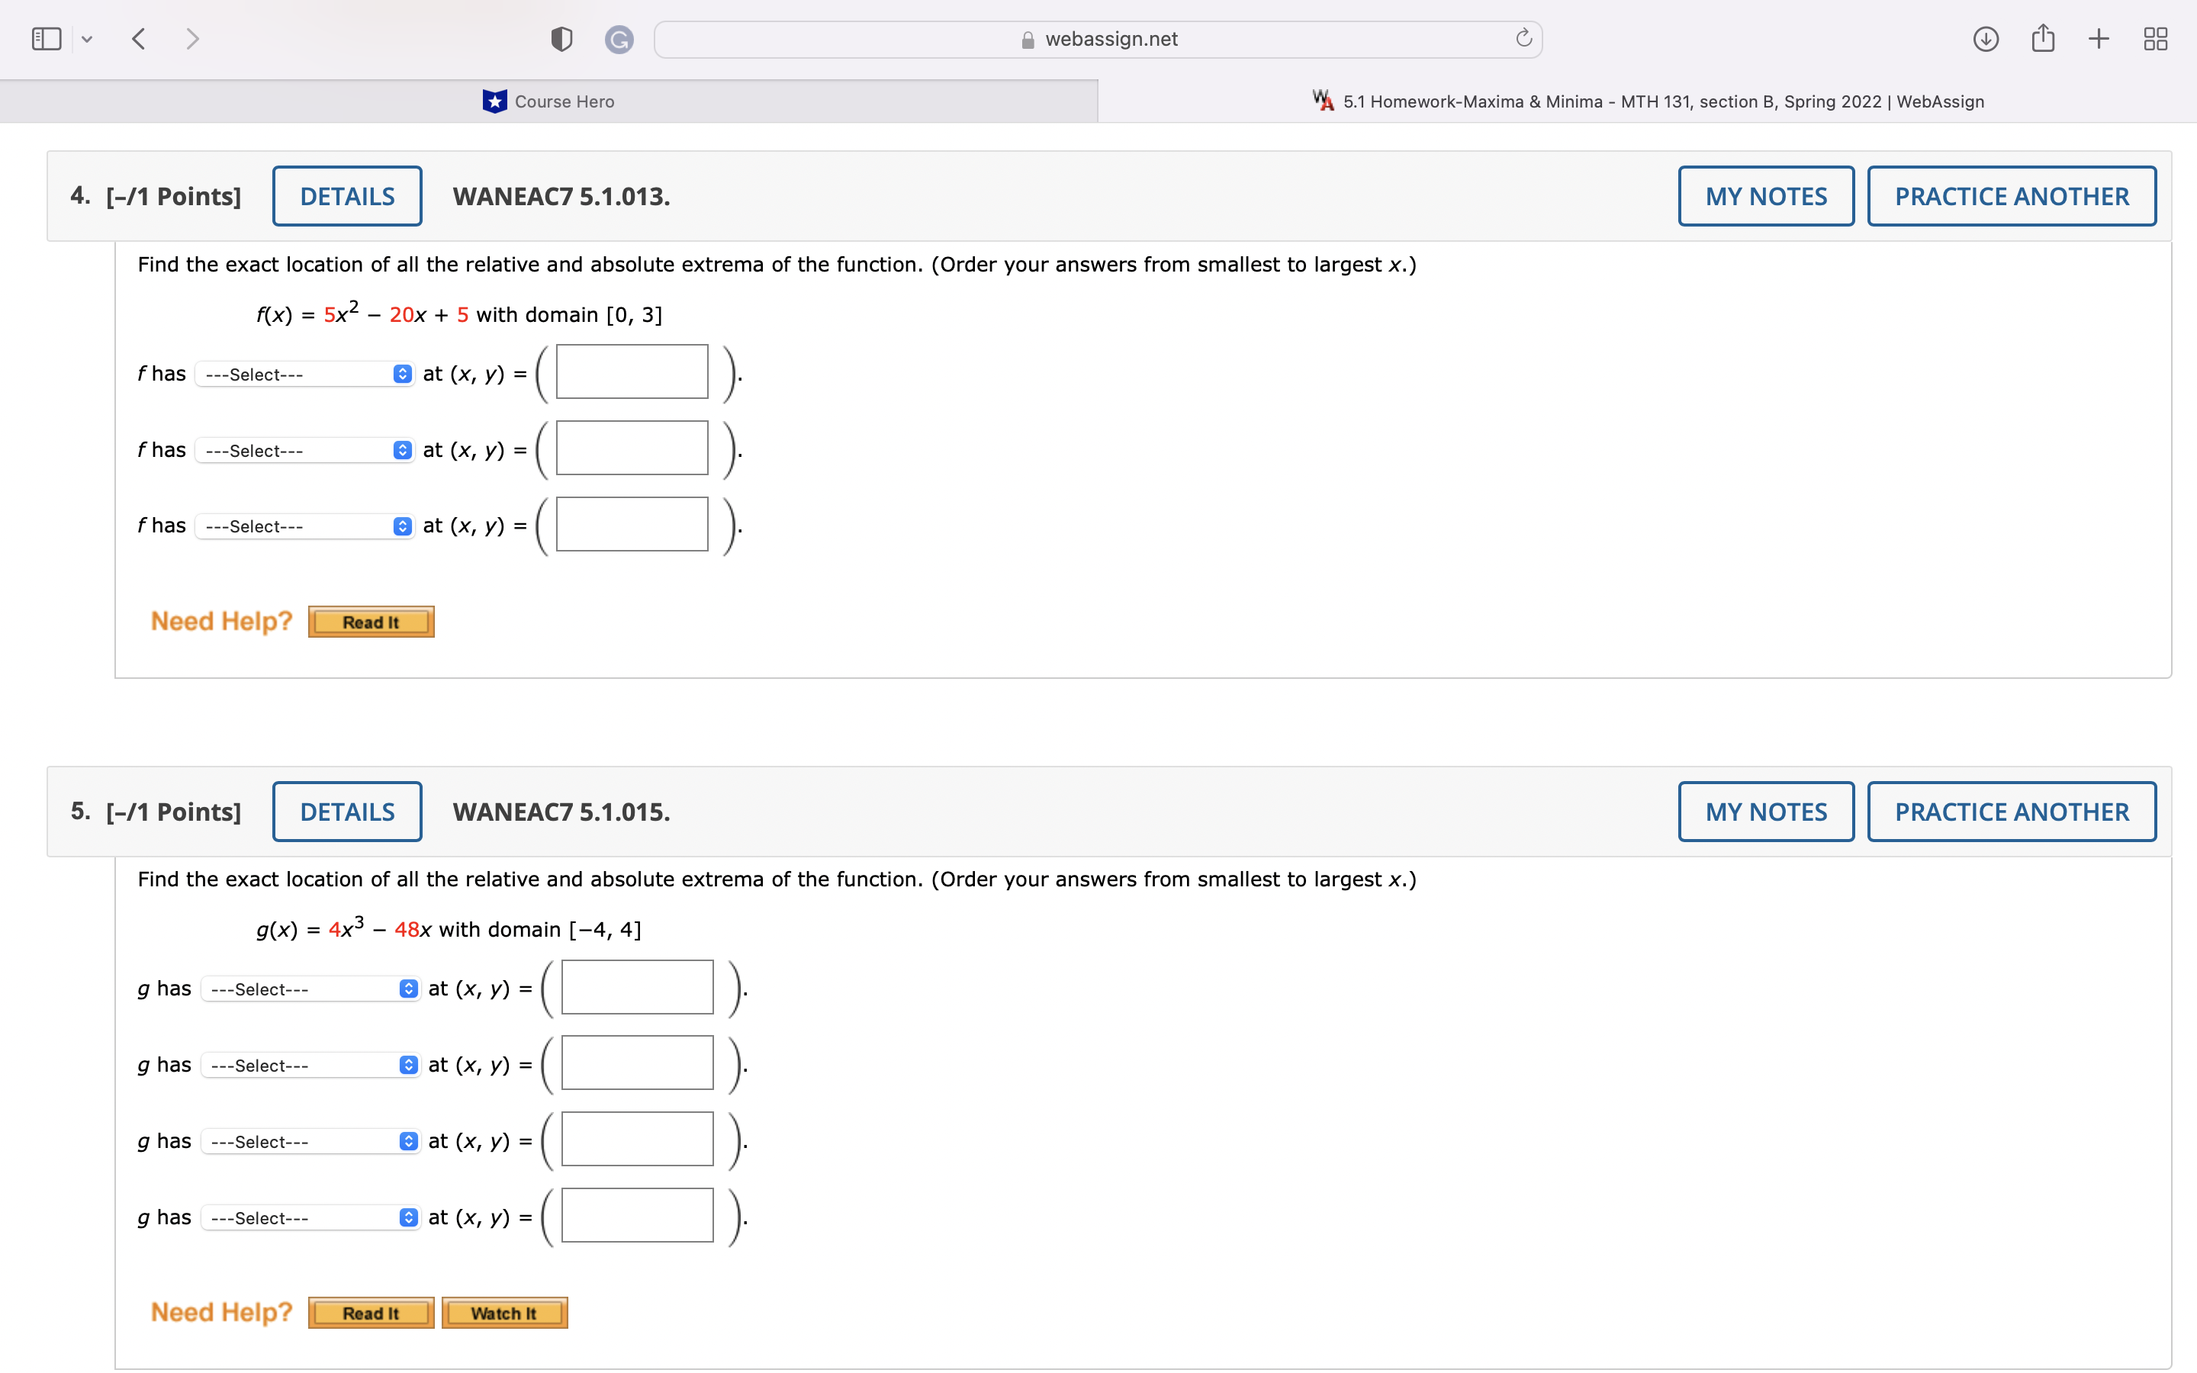Screen dimensions: 2197x1373
Task: Click Watch It for question 5
Action: [x=503, y=1312]
